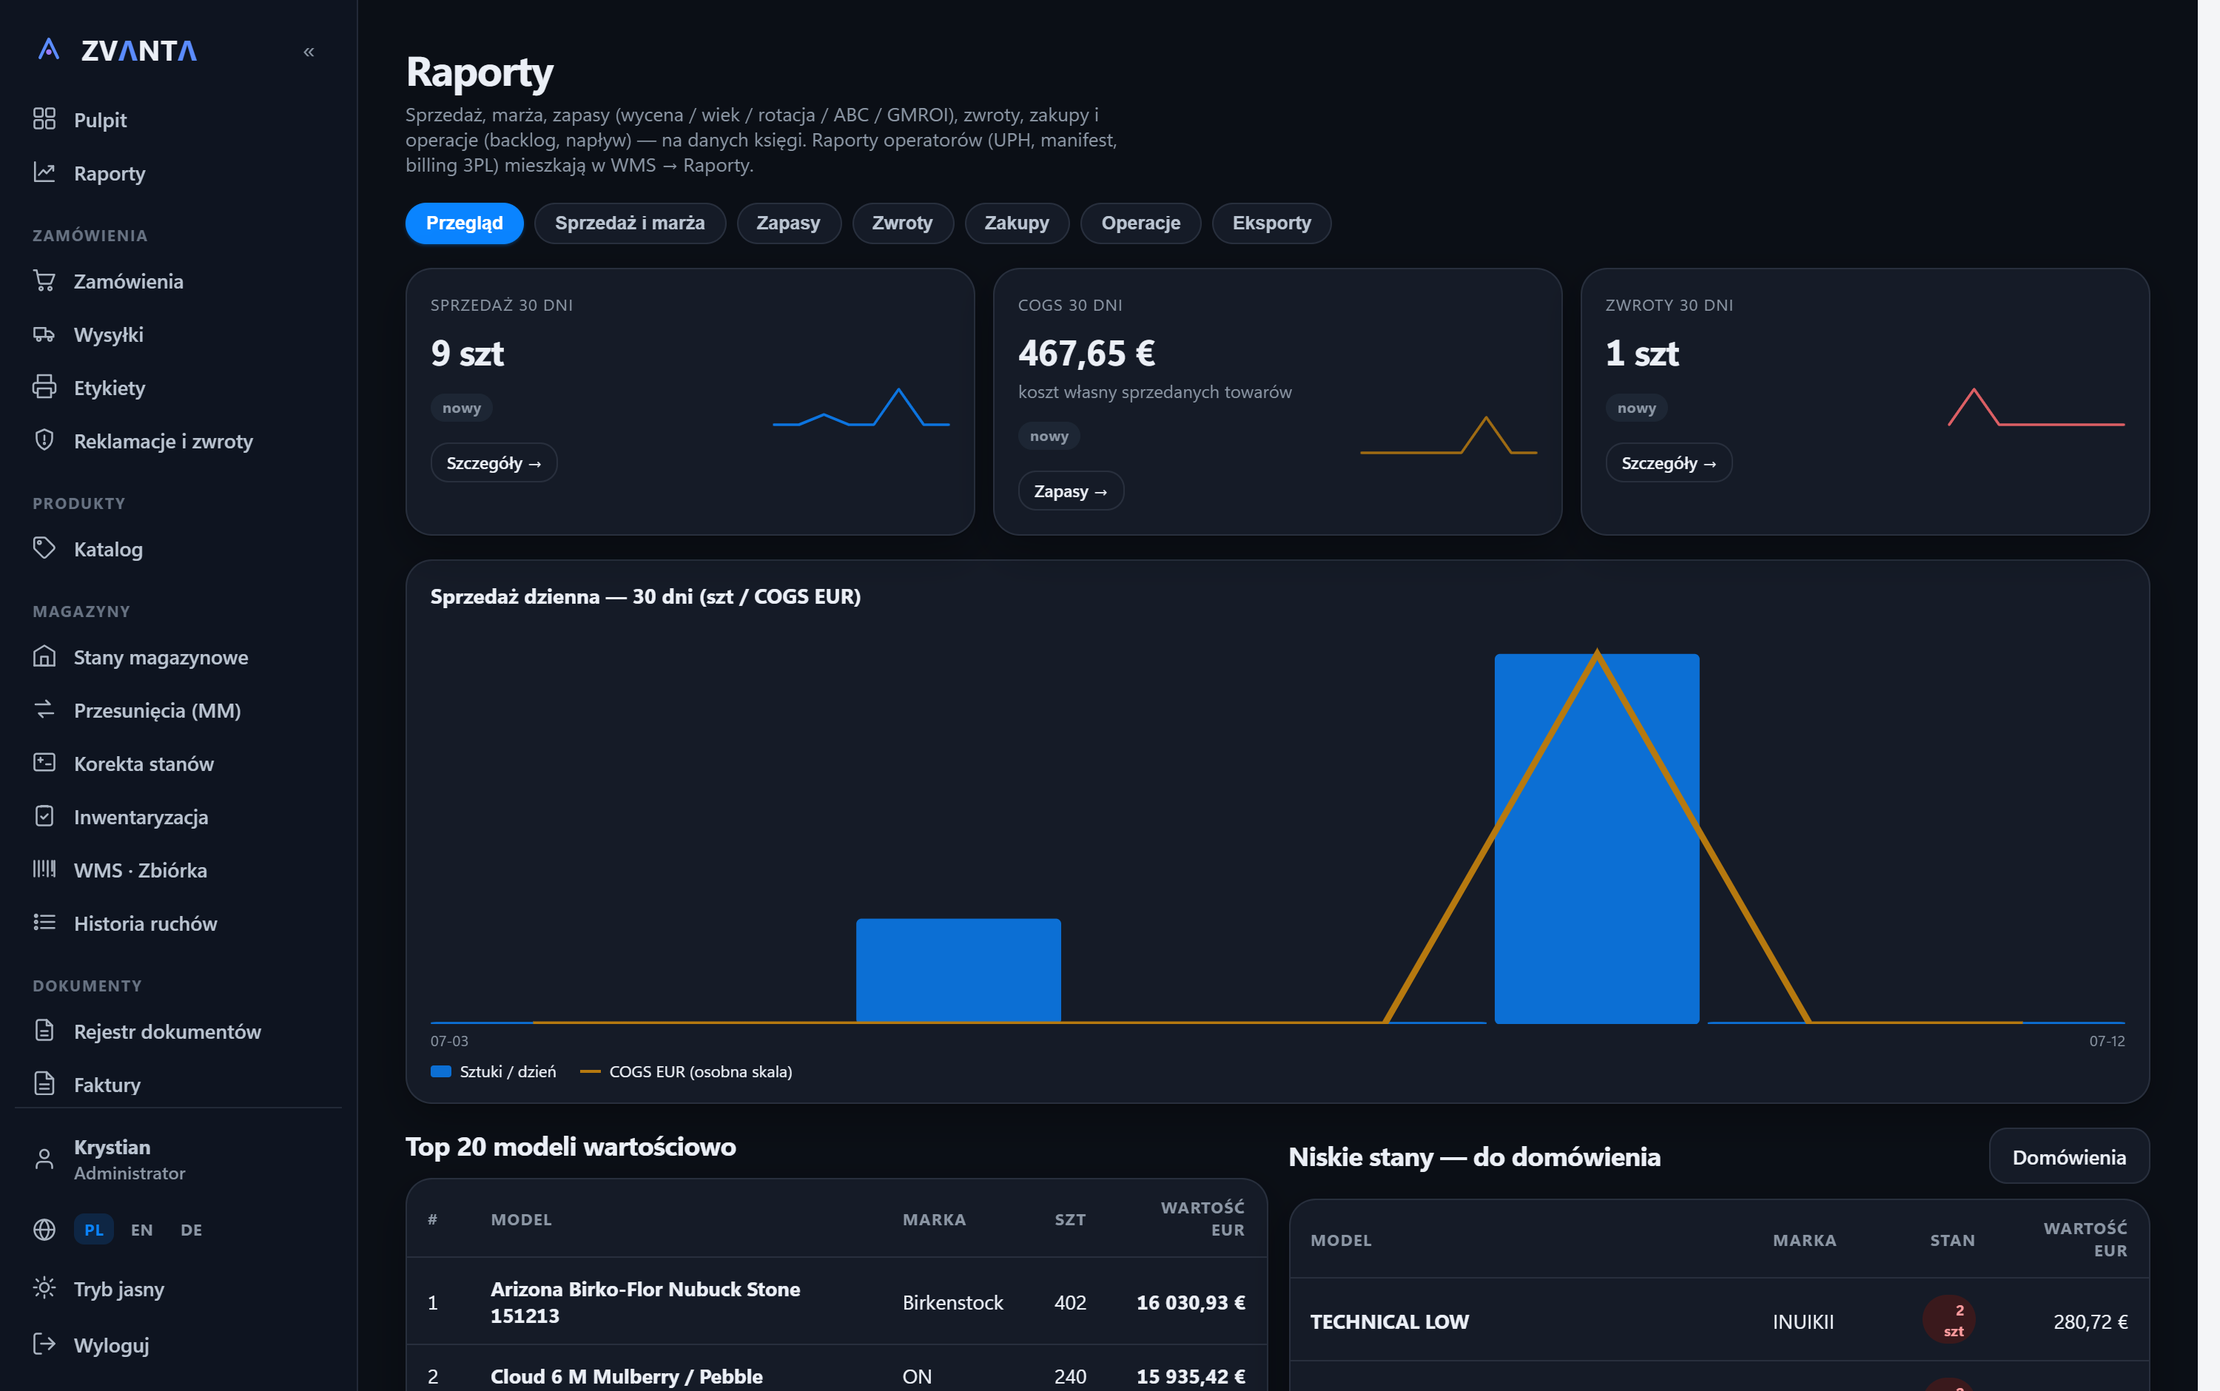Screen dimensions: 2220x1391
Task: Toggle Sztuki / dzień blue legend swatch
Action: (x=441, y=1072)
